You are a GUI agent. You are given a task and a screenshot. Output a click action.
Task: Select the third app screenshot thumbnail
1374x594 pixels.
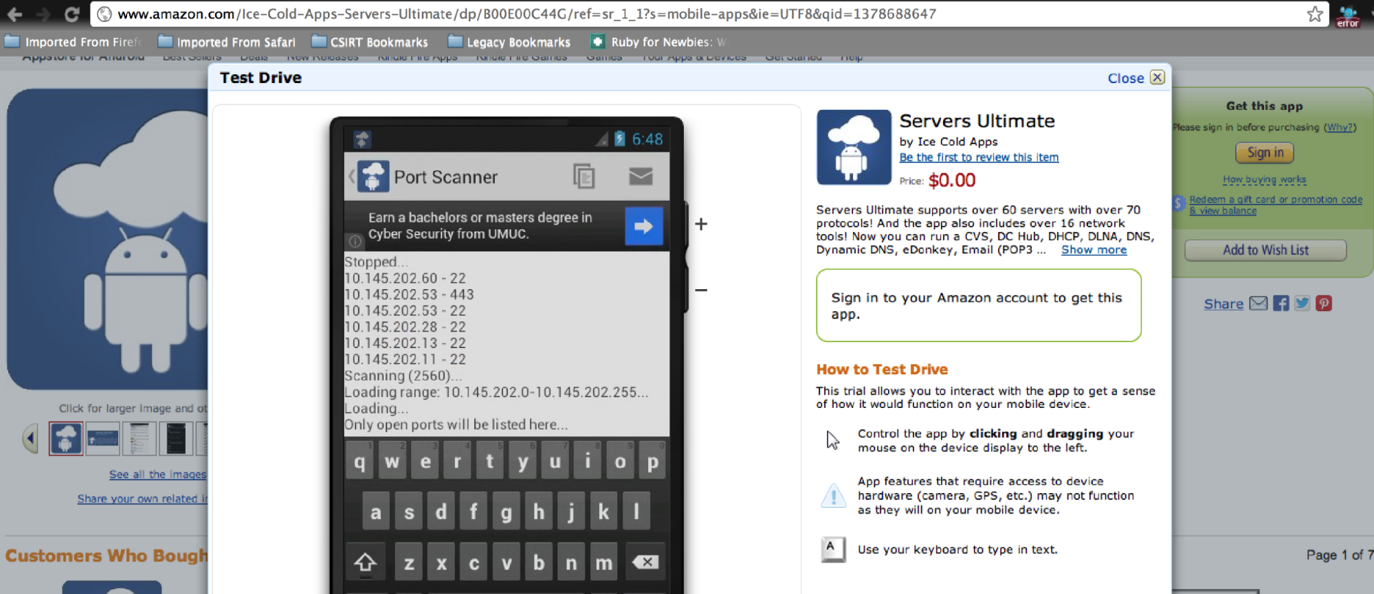point(140,438)
